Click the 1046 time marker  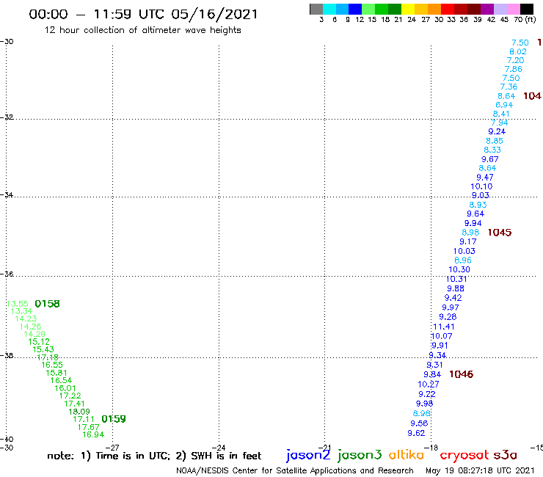462,374
